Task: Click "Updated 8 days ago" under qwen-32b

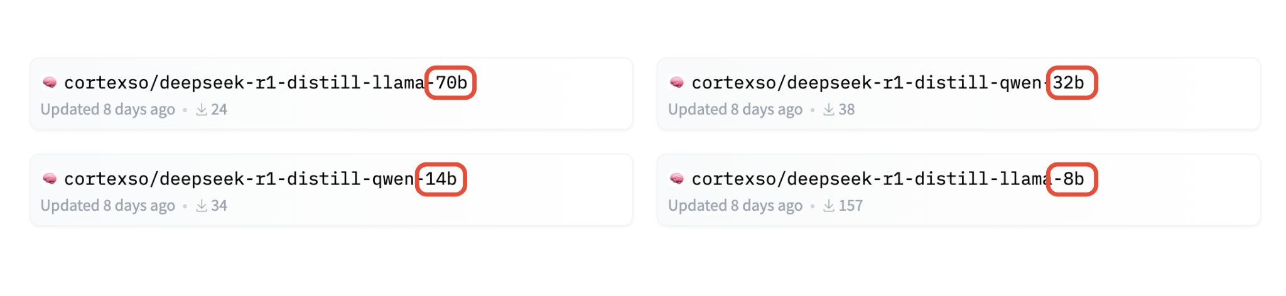Action: 735,110
